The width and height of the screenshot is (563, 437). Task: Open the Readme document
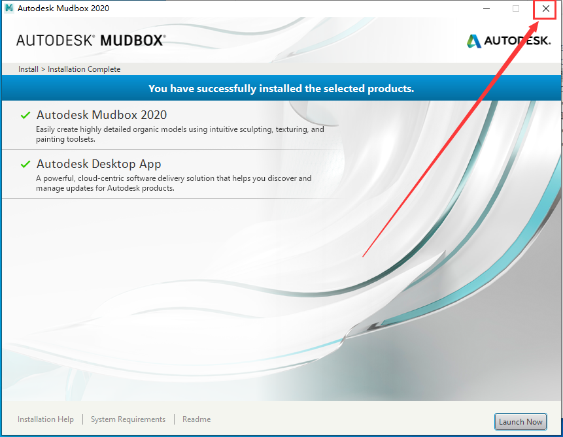[x=196, y=419]
